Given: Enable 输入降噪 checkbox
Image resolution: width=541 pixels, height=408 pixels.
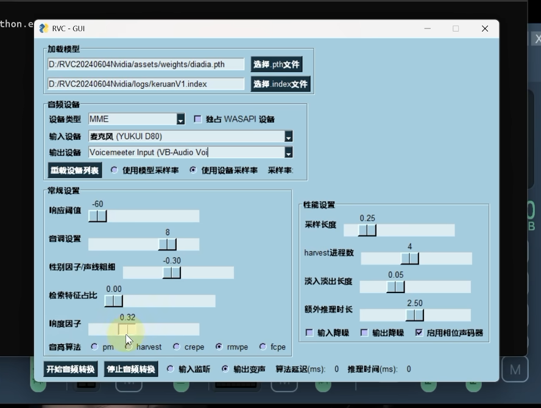Looking at the screenshot, I should click(309, 333).
